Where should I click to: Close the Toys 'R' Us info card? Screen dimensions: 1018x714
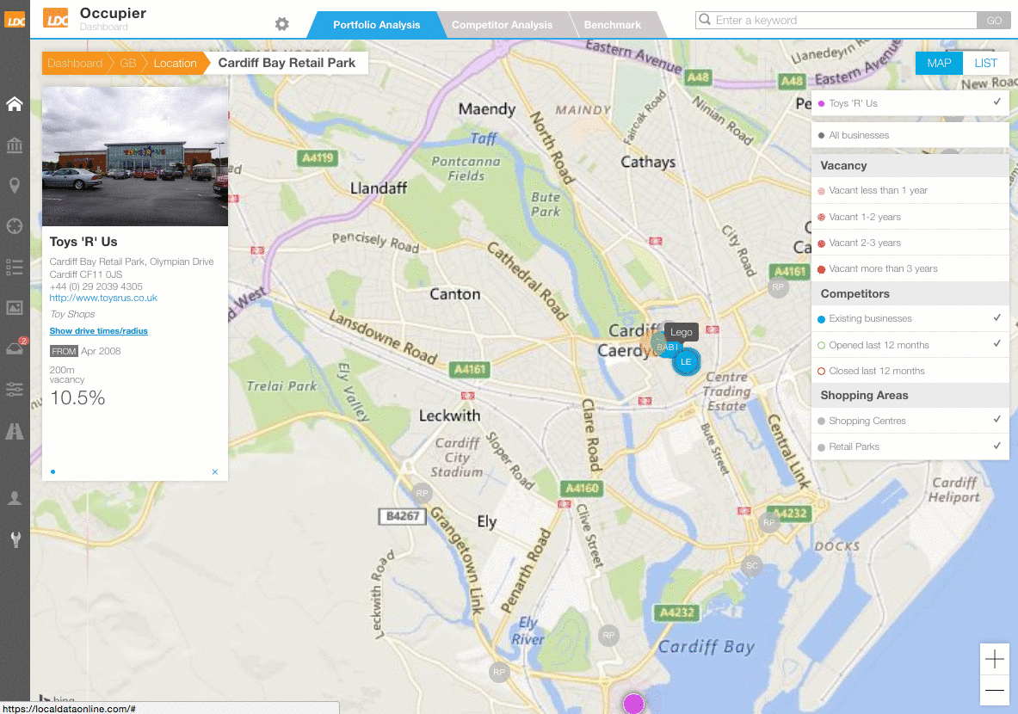215,472
